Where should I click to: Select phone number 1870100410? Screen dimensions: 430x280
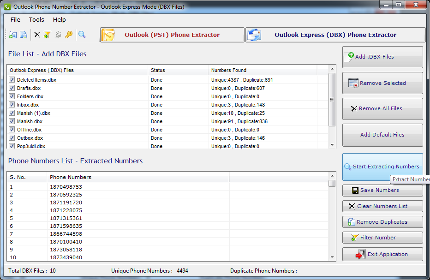pyautogui.click(x=66, y=242)
